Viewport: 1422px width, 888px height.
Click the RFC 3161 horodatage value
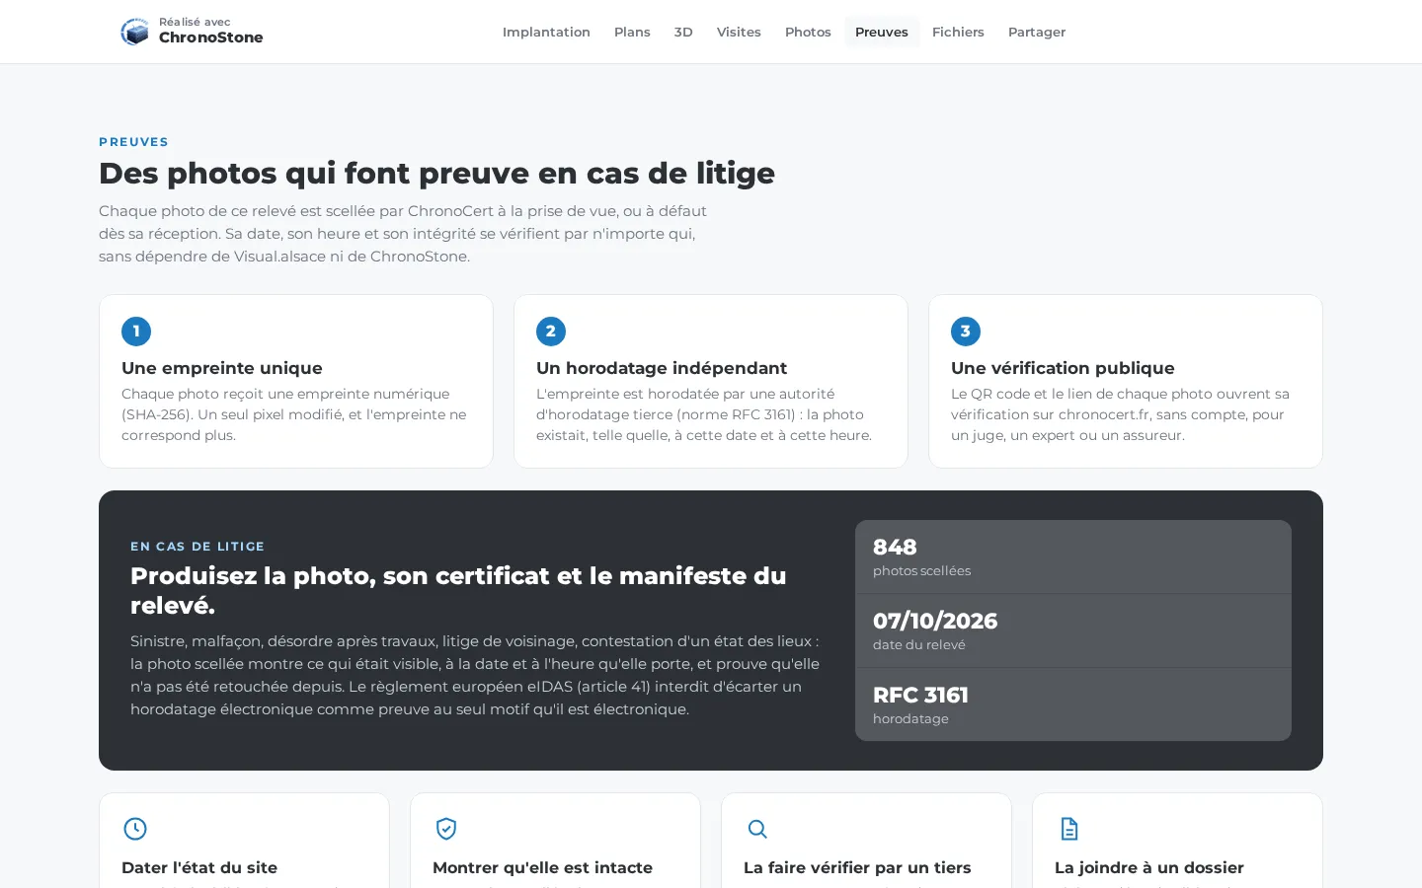(920, 695)
